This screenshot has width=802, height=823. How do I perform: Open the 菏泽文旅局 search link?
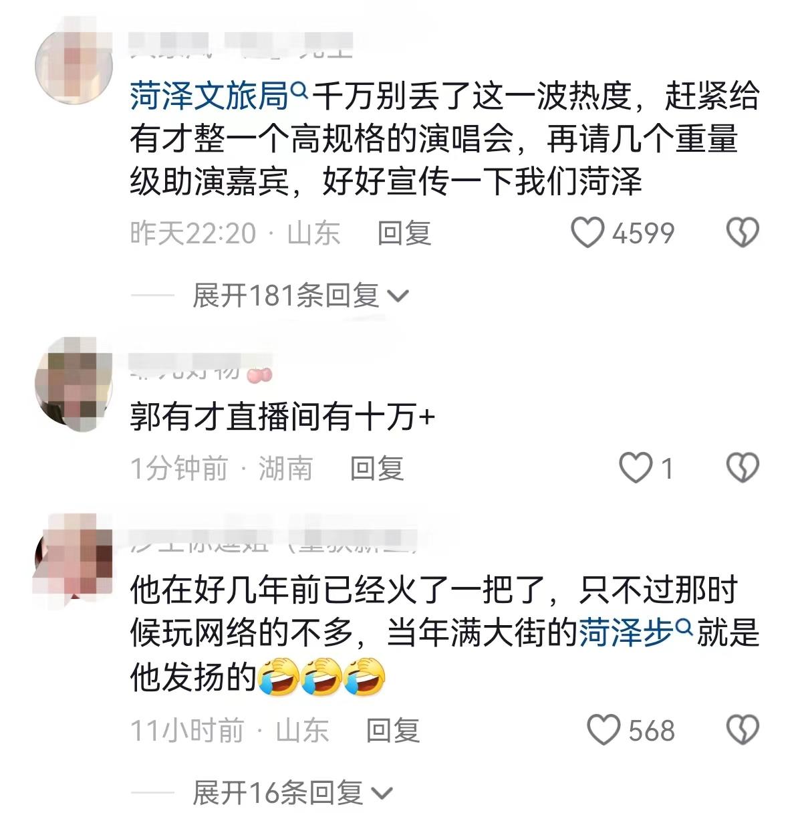[209, 96]
